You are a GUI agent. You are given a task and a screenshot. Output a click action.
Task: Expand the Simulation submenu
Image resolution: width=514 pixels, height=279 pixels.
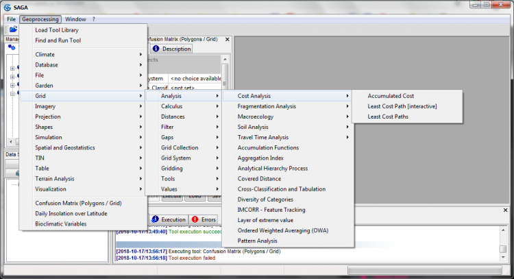pos(83,137)
